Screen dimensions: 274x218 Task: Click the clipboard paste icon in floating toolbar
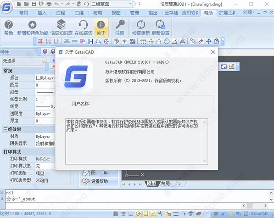point(217,41)
